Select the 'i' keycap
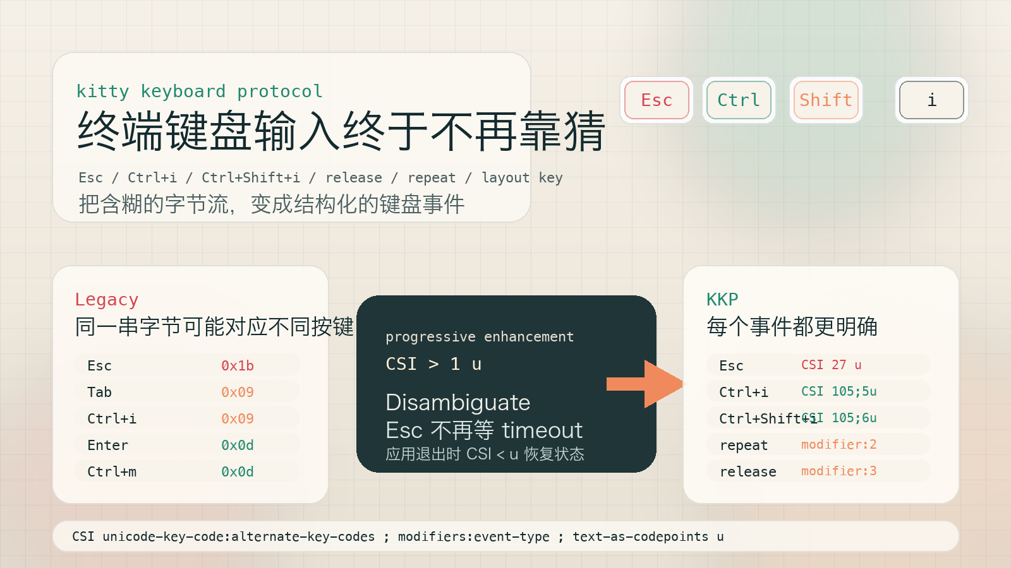This screenshot has width=1011, height=568. pyautogui.click(x=931, y=100)
